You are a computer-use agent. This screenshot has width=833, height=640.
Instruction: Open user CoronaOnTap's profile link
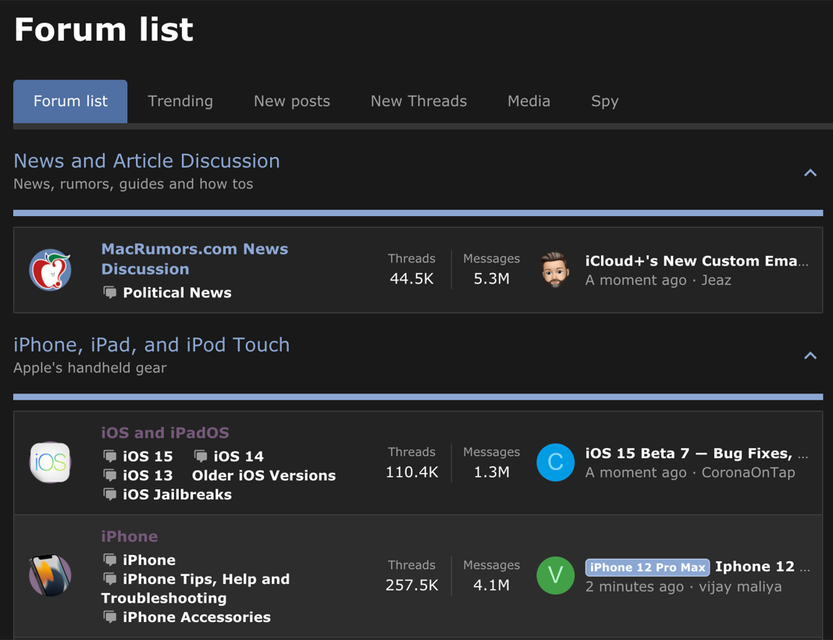click(748, 473)
